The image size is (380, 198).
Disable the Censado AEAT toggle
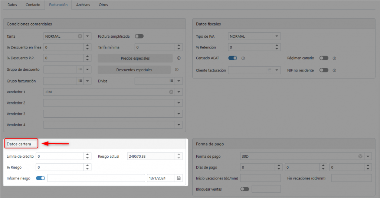(x=233, y=58)
